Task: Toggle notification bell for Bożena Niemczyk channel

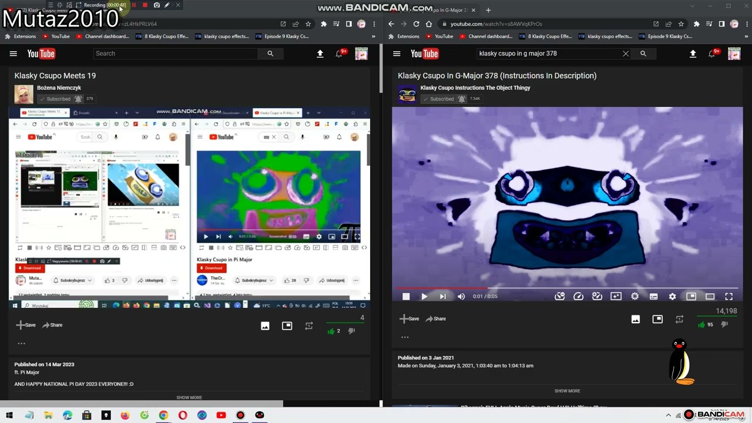Action: point(78,99)
